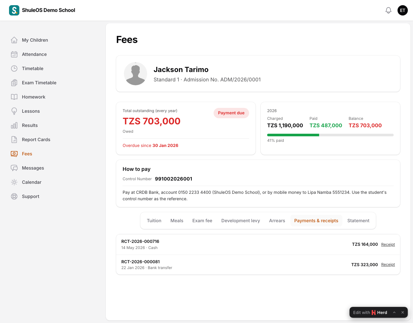Switch to the Tuition tab
Screen dimensions: 413x323
click(154, 221)
